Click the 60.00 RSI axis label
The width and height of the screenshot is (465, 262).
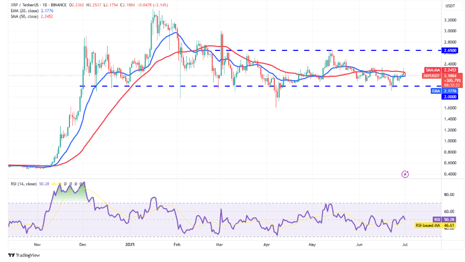coord(449,212)
